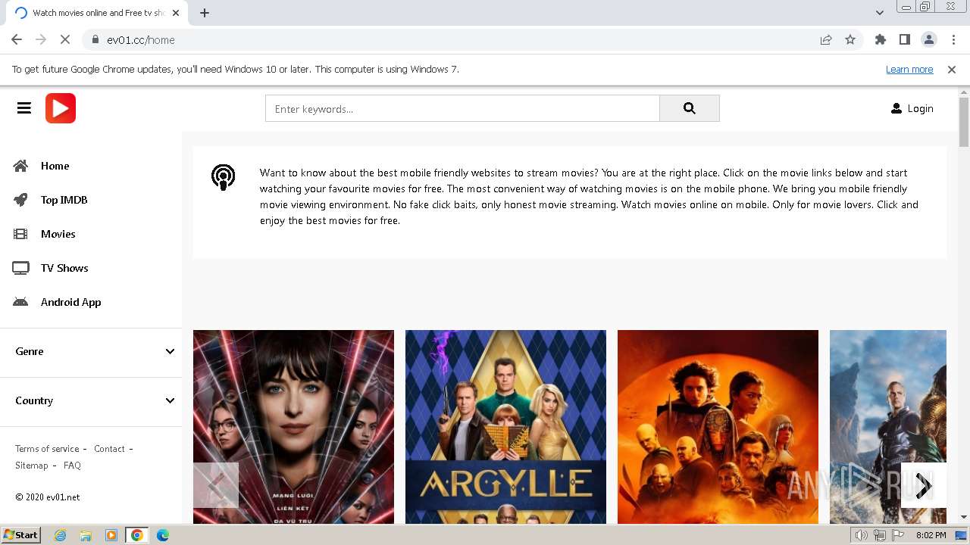Screen dimensions: 970x545
Task: Stop loading the page
Action: [65, 40]
